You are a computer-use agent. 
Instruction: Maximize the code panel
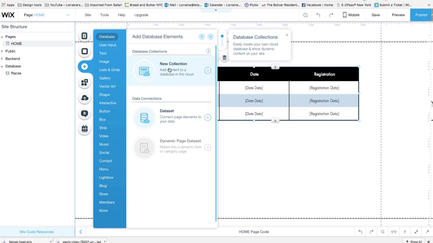point(416,232)
